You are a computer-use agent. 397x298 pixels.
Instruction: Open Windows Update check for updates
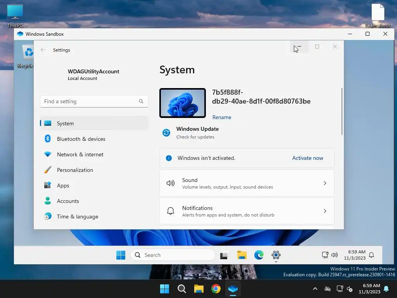tap(195, 137)
